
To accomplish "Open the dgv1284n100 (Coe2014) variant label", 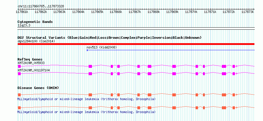I will point(36,41).
